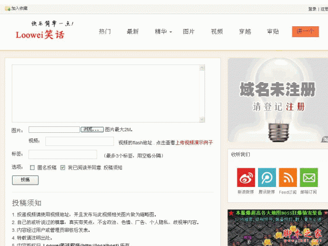Open the 审贴 menu item
The image size is (328, 246).
(273, 32)
